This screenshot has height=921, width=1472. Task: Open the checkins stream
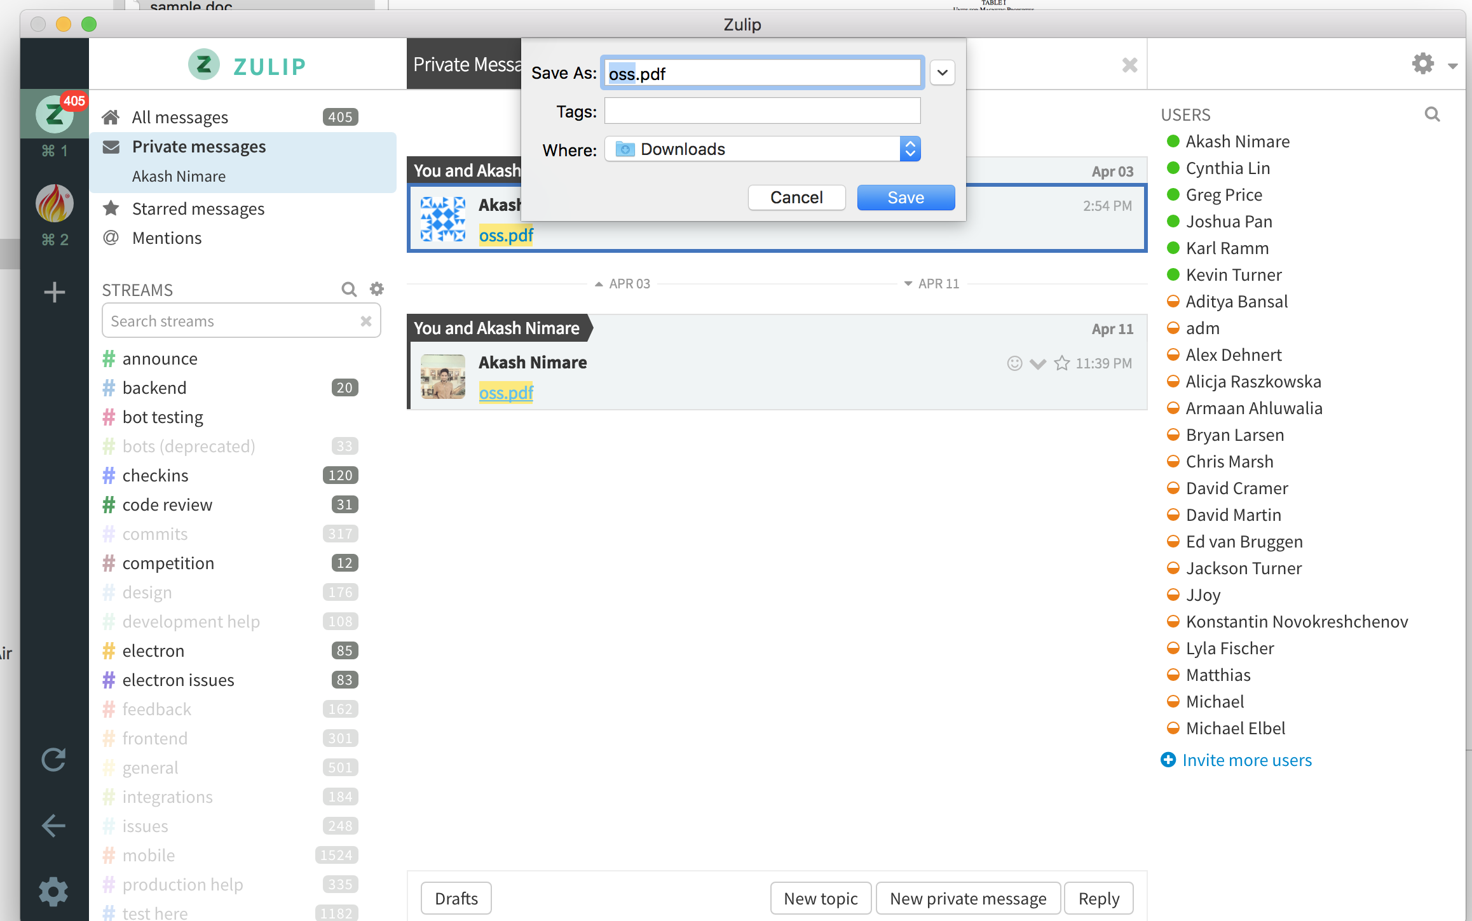(155, 476)
